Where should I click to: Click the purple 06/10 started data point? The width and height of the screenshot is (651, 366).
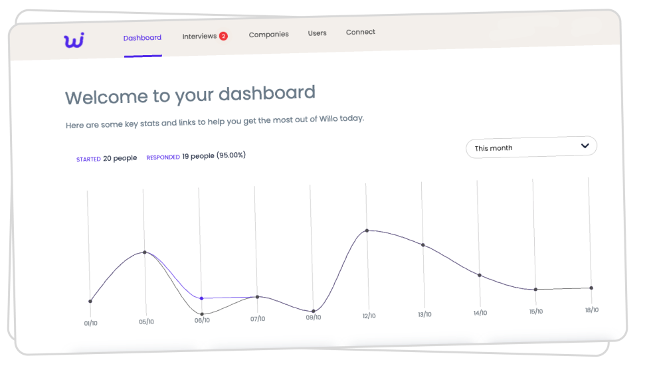tap(201, 298)
